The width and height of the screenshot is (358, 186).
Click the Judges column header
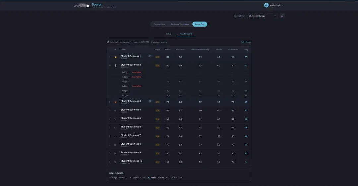coord(157,49)
